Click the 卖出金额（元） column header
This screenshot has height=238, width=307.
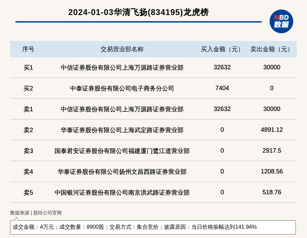[x=272, y=49]
